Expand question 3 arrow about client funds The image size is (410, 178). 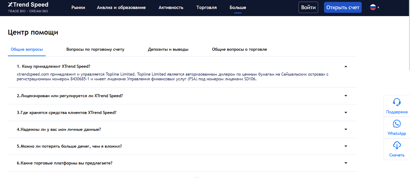[346, 113]
